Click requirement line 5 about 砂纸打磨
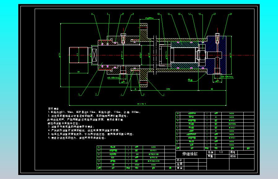The image size is (278, 179). [91, 134]
